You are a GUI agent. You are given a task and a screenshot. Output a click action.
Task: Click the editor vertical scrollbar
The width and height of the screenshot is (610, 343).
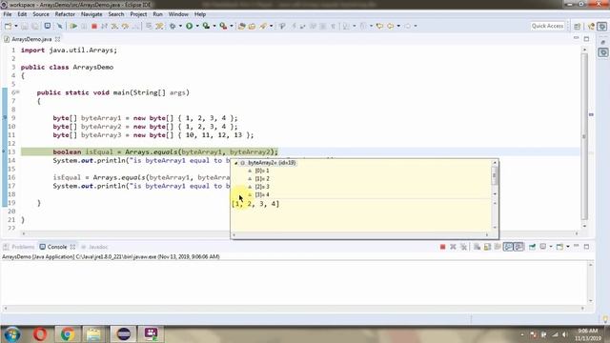pos(584,137)
